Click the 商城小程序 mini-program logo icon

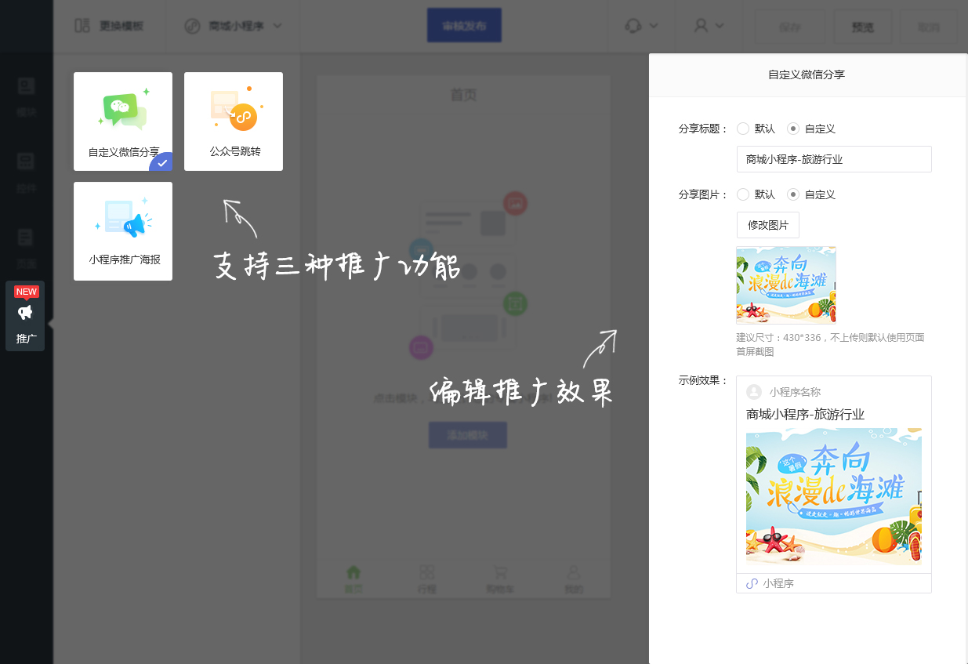click(x=192, y=26)
